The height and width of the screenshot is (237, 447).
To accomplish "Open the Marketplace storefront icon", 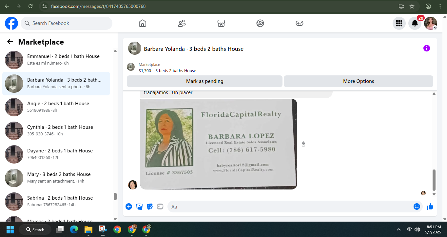I will click(221, 23).
